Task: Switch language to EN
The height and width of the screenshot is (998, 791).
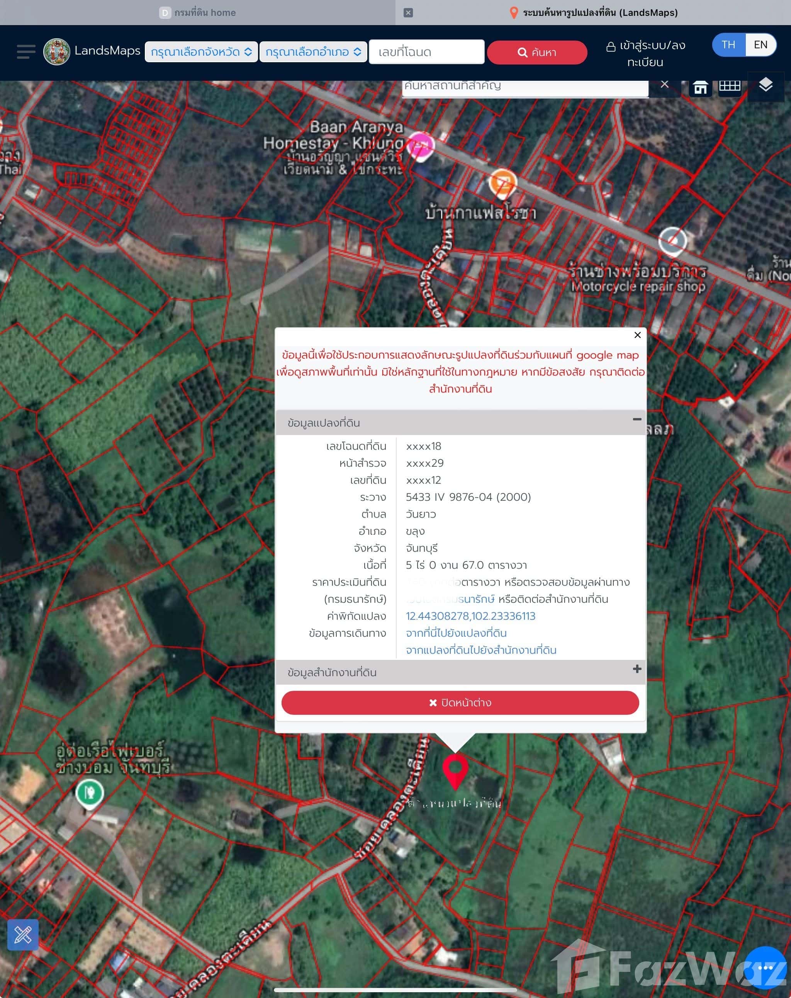Action: [760, 45]
